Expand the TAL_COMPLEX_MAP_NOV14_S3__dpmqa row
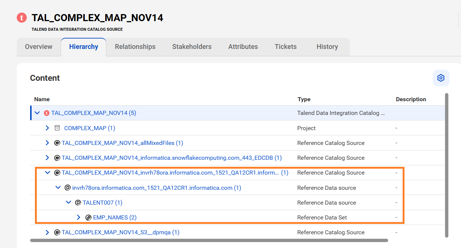461x248 pixels. click(47, 232)
